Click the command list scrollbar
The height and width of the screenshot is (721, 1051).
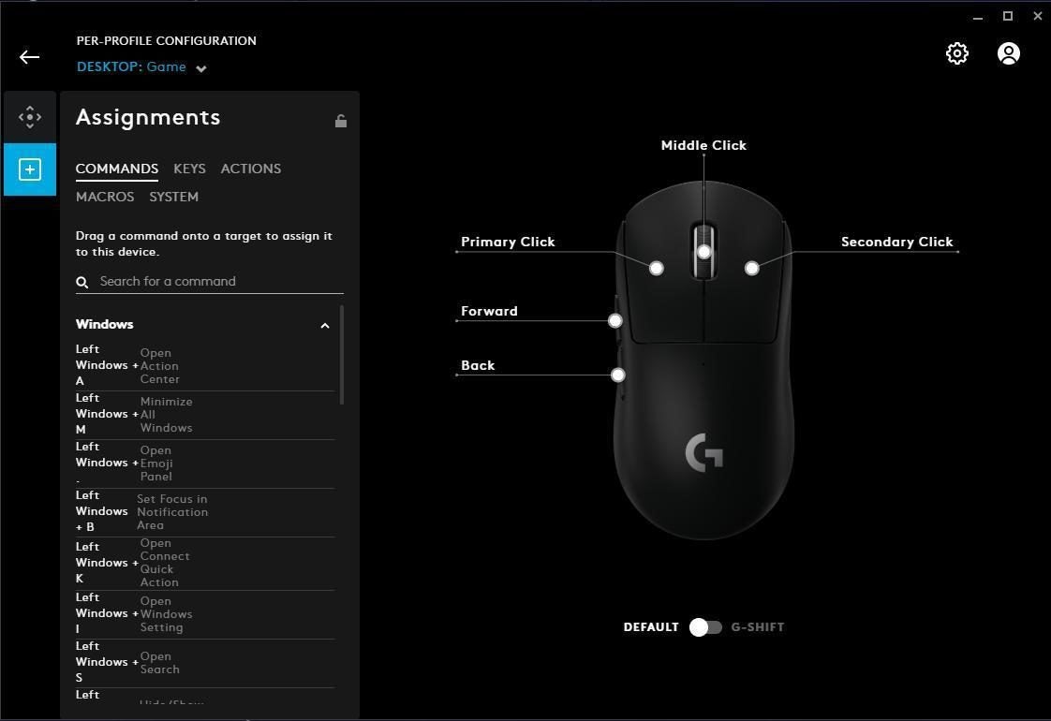342,355
